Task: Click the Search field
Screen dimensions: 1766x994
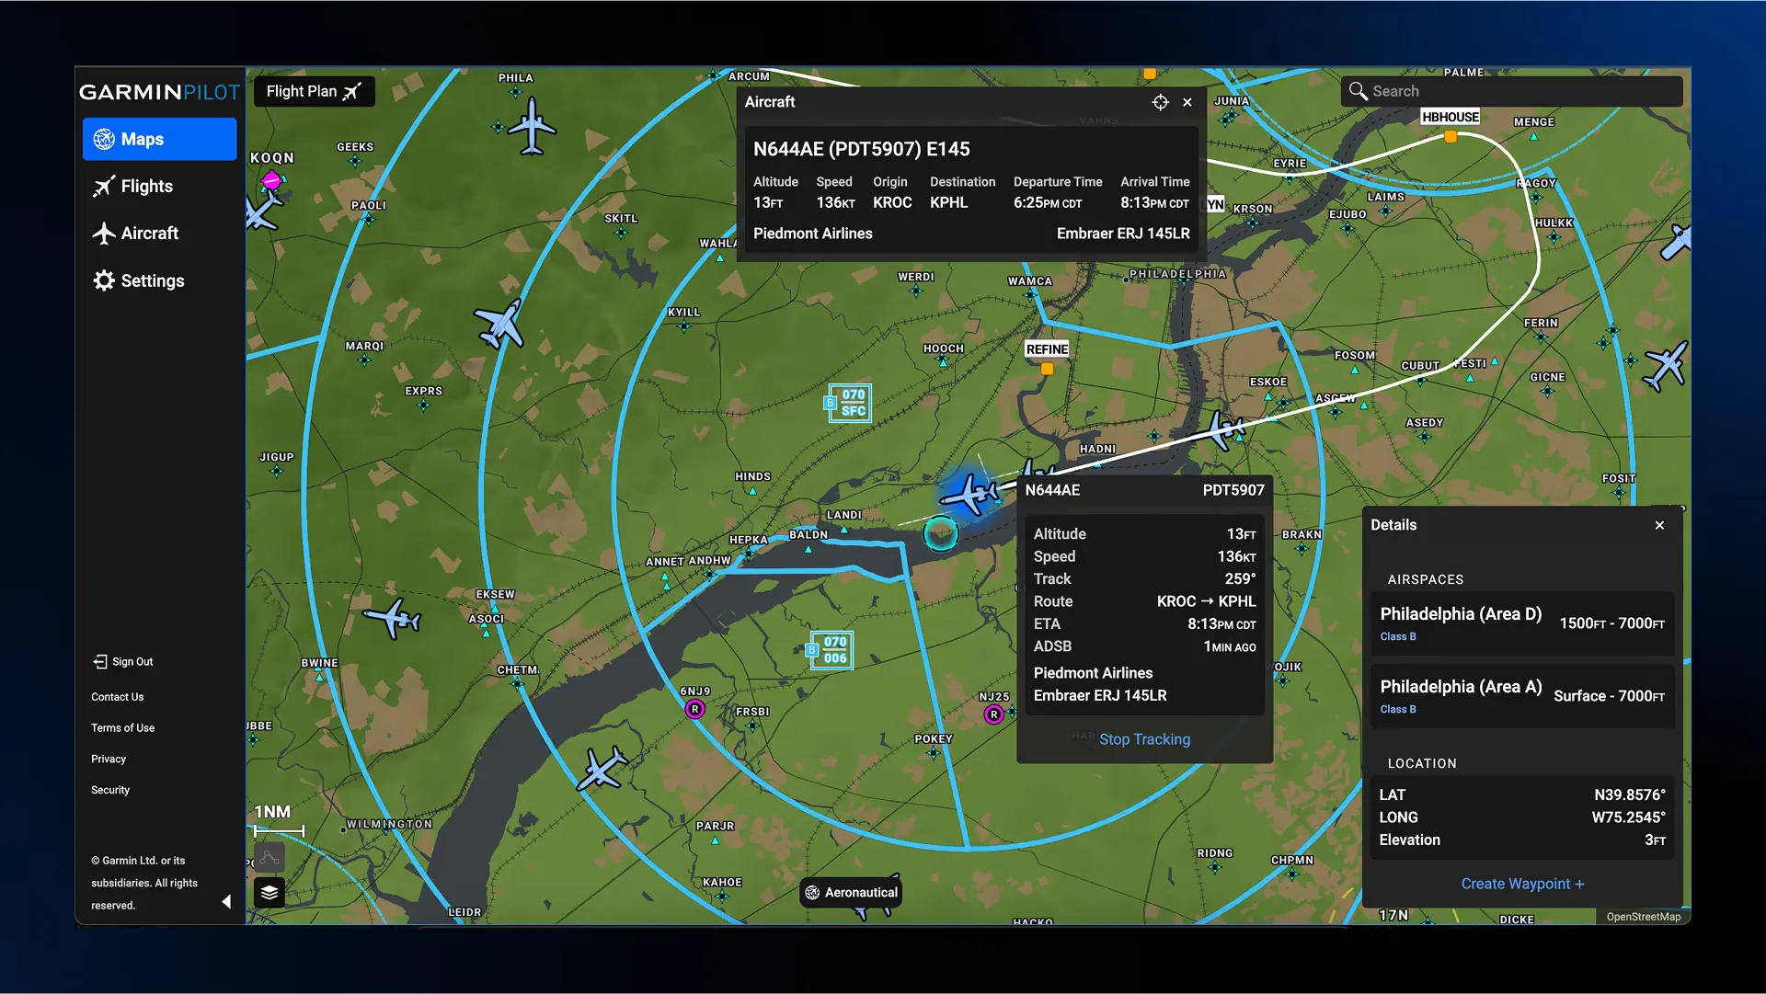Action: pyautogui.click(x=1511, y=91)
